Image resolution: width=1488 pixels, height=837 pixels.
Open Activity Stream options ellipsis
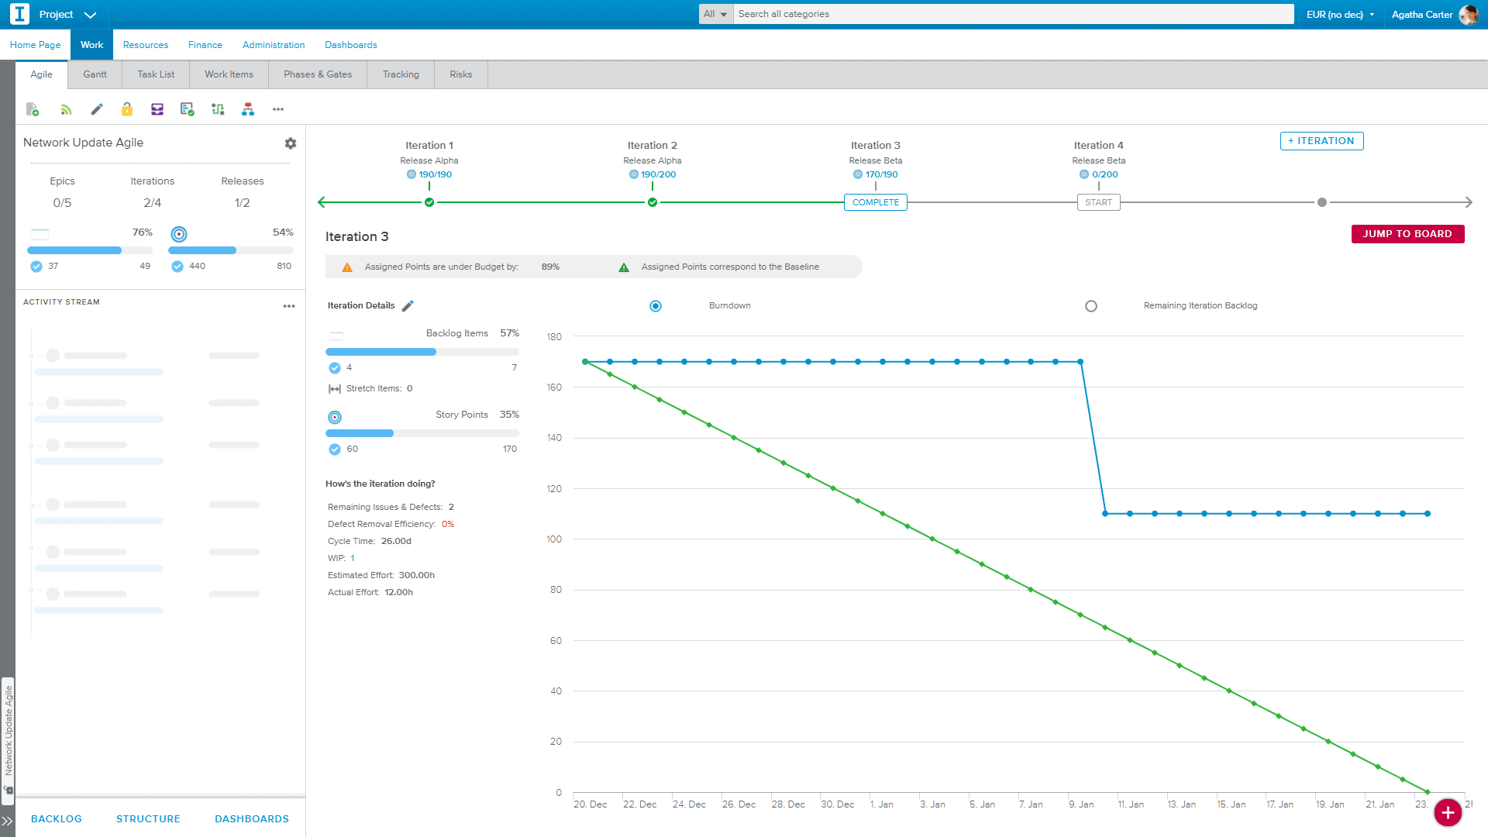[x=289, y=306]
